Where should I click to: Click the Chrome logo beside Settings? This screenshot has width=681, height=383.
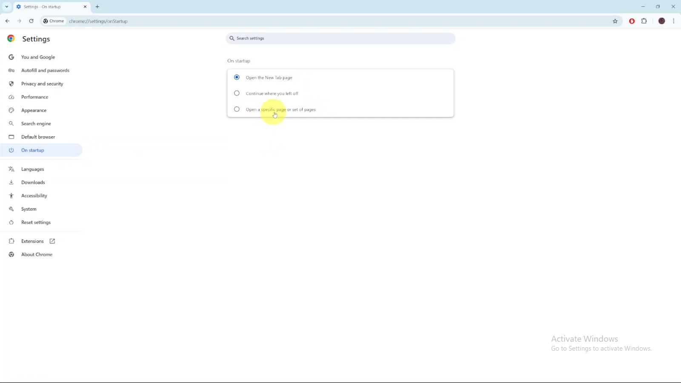click(x=11, y=38)
